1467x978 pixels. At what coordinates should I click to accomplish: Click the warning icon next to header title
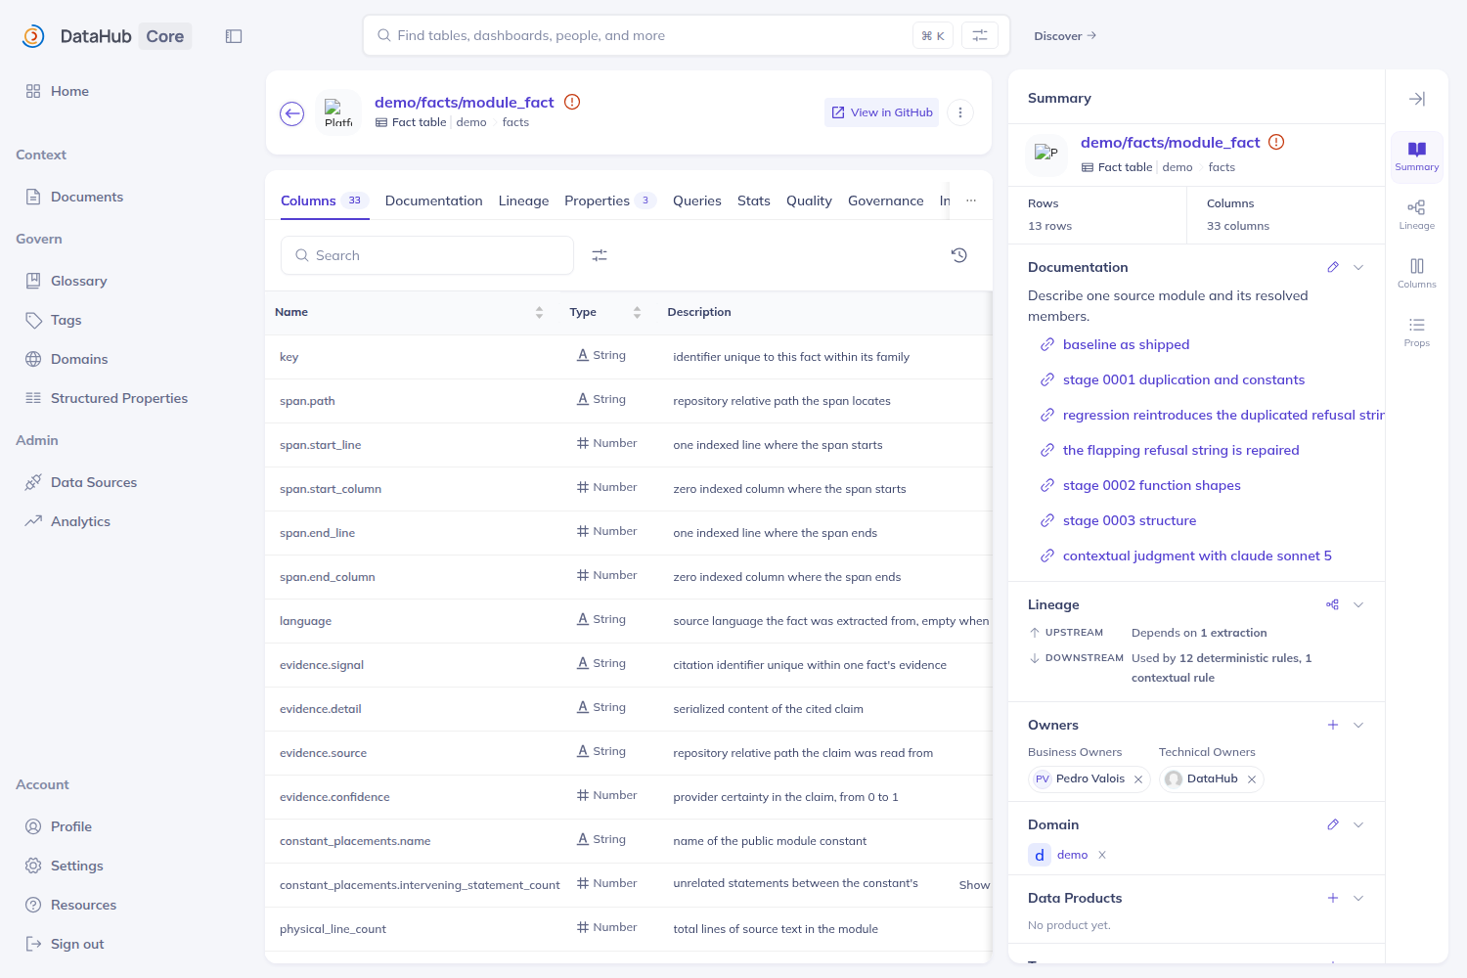(x=572, y=102)
